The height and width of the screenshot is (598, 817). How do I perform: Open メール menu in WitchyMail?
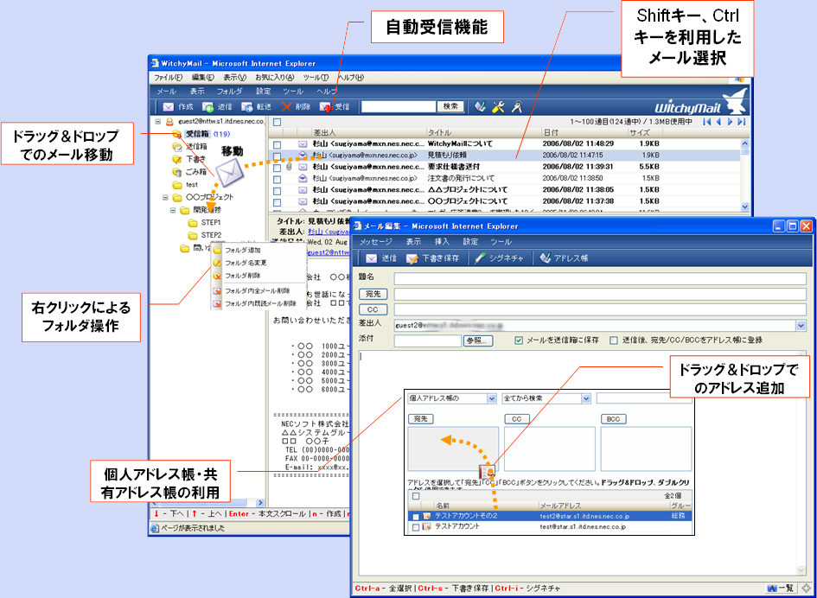click(166, 91)
